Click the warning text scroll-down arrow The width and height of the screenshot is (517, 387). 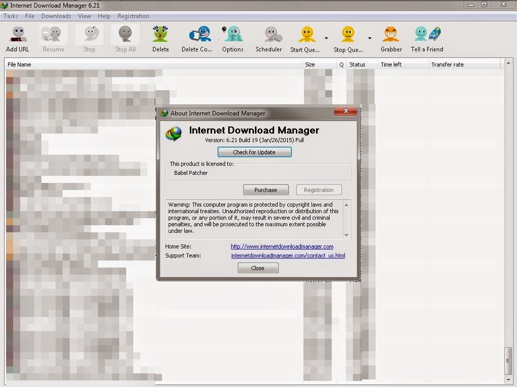pos(346,235)
